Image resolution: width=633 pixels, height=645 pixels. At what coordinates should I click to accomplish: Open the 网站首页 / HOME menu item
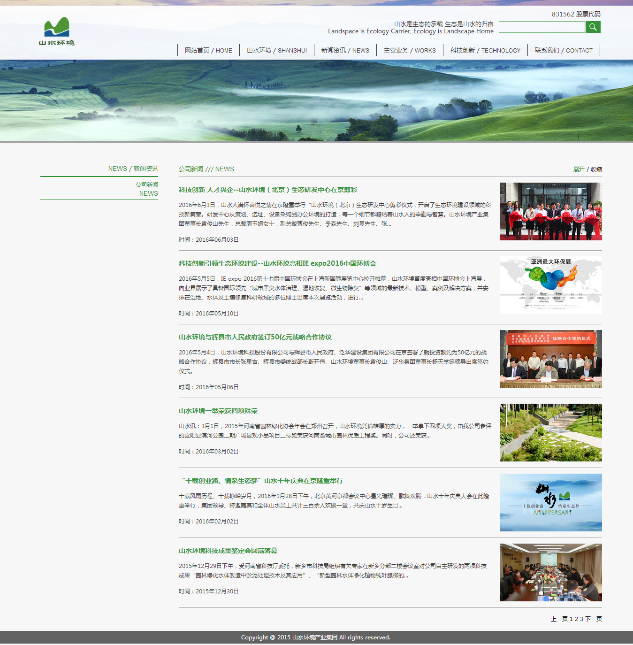pyautogui.click(x=208, y=50)
